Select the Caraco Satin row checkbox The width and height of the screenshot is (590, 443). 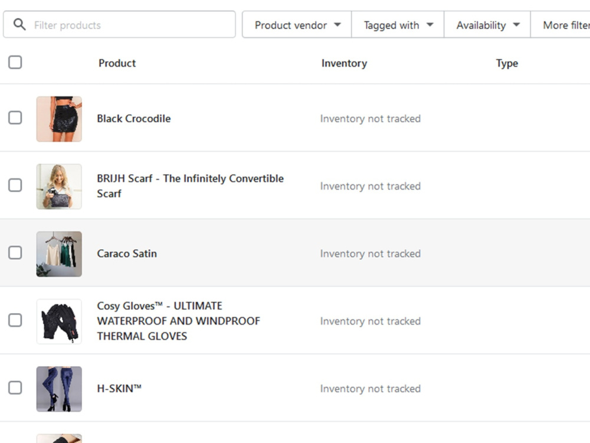click(15, 252)
